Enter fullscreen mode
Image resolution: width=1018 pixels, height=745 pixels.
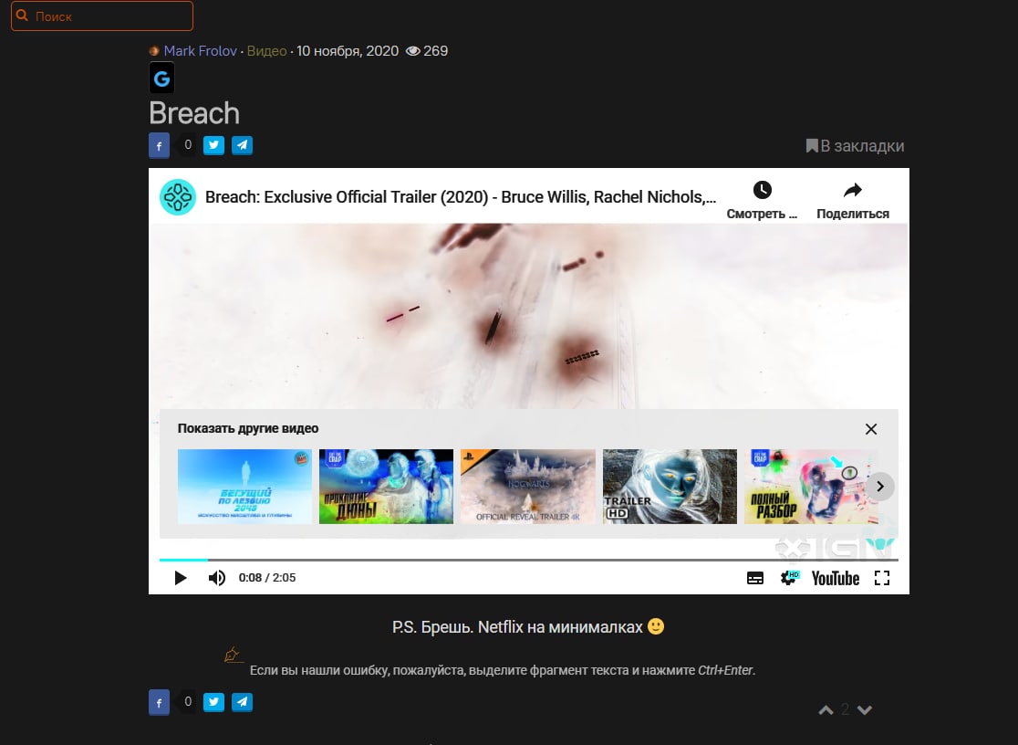(882, 578)
